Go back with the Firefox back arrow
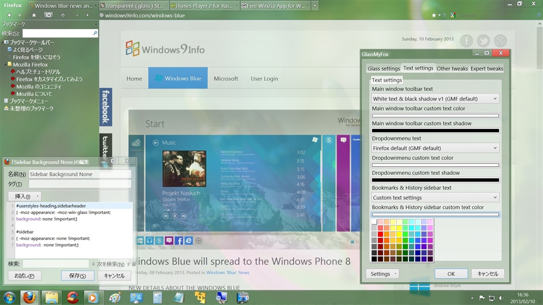Screen dimensions: 543x305 10,15
